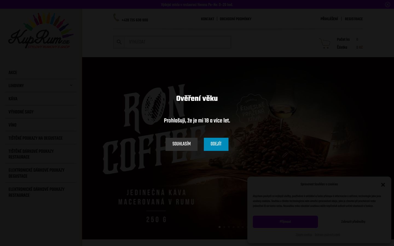
Task: Focus the Vyhledat search field
Action: point(178,42)
